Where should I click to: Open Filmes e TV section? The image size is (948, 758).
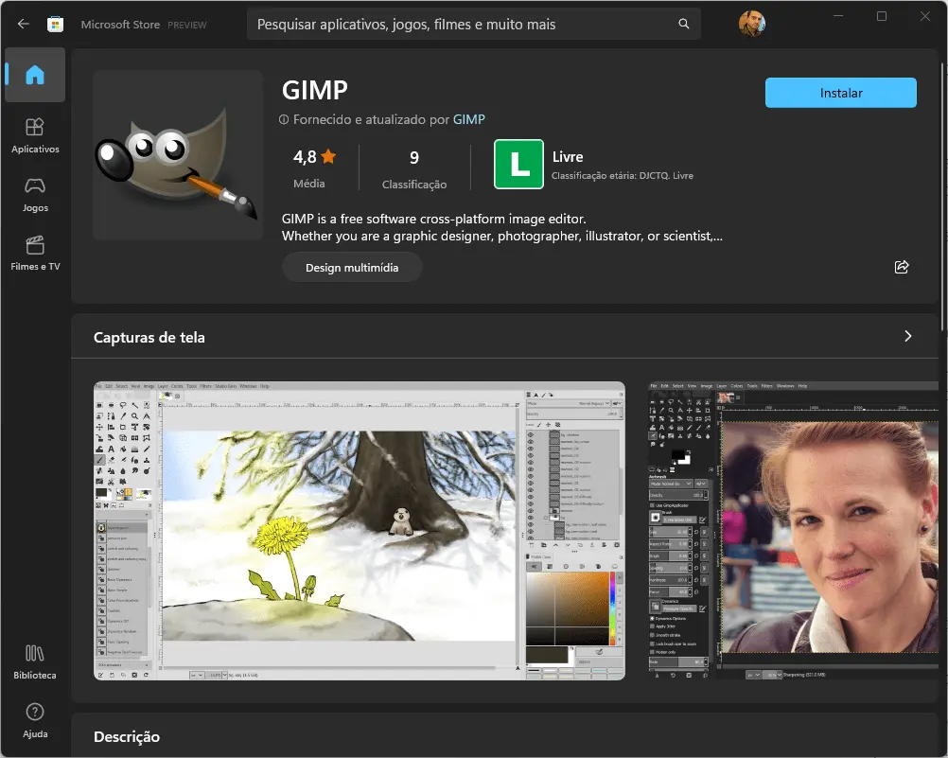[35, 253]
